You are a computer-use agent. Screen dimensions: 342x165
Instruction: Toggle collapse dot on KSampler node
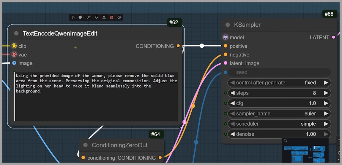click(x=228, y=25)
